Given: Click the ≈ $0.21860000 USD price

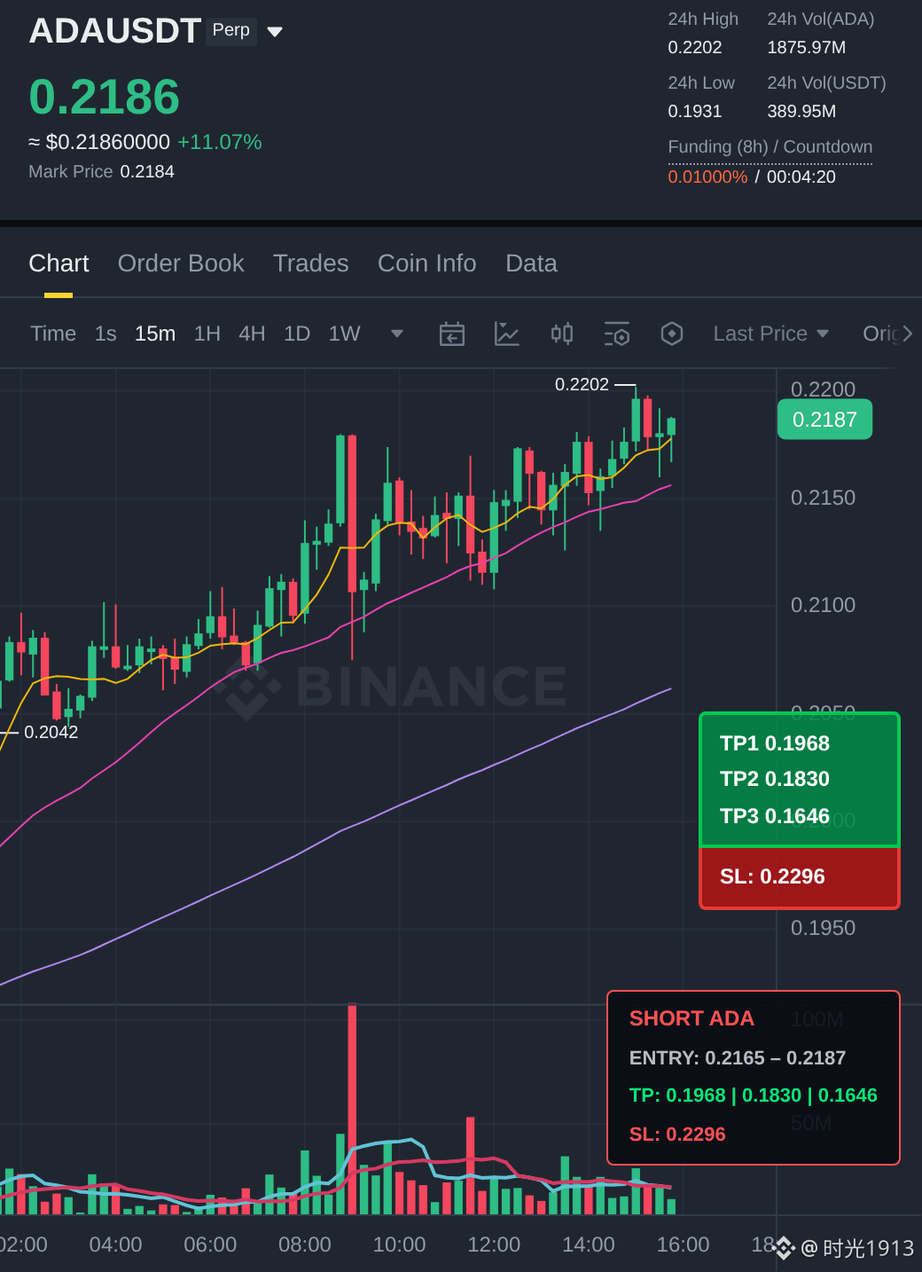Looking at the screenshot, I should click(x=99, y=142).
